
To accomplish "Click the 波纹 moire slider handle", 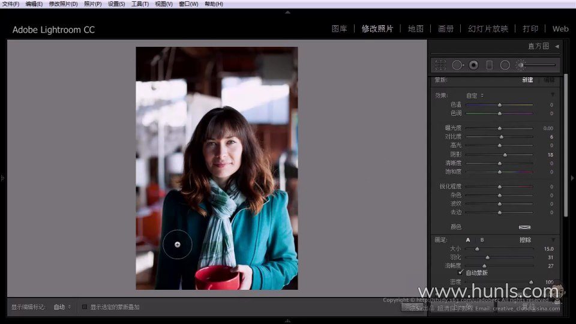I will [x=500, y=204].
